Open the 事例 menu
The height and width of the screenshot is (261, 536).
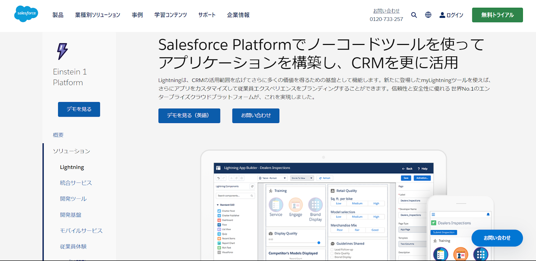[137, 15]
